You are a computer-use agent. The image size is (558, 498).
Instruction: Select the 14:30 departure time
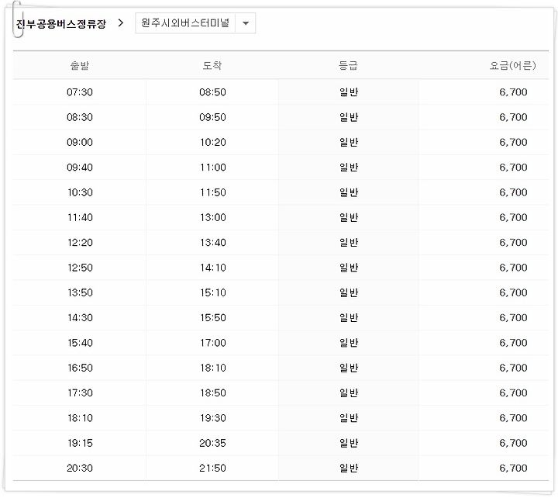(x=80, y=318)
